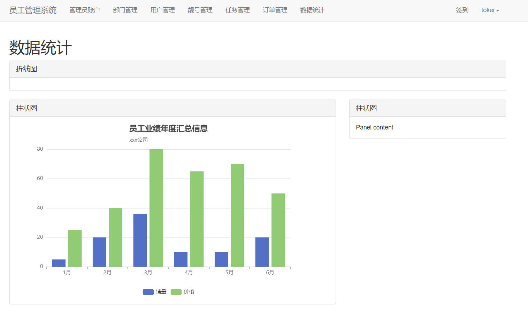Click the 3月 axis label

(x=148, y=272)
